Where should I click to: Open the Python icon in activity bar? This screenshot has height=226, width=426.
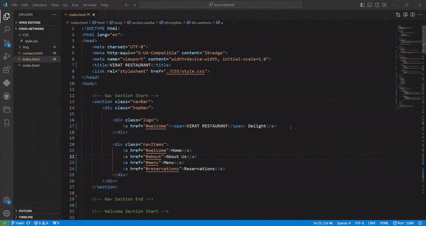pyautogui.click(x=7, y=83)
